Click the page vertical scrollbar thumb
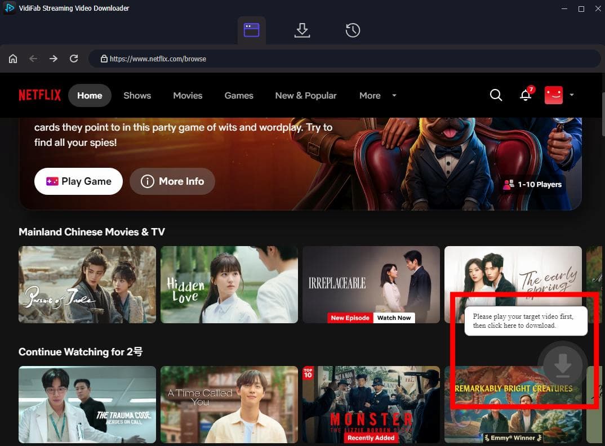 [603, 114]
